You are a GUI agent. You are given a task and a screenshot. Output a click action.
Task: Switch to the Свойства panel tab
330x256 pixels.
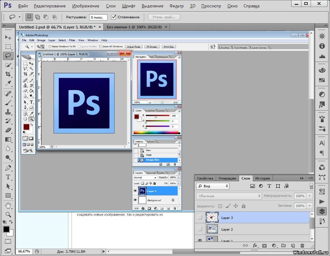[205, 178]
